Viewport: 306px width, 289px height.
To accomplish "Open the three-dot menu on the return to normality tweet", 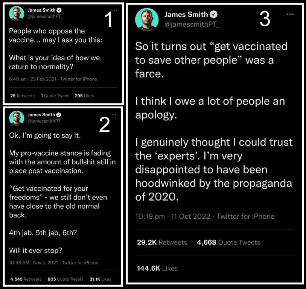I will [115, 9].
